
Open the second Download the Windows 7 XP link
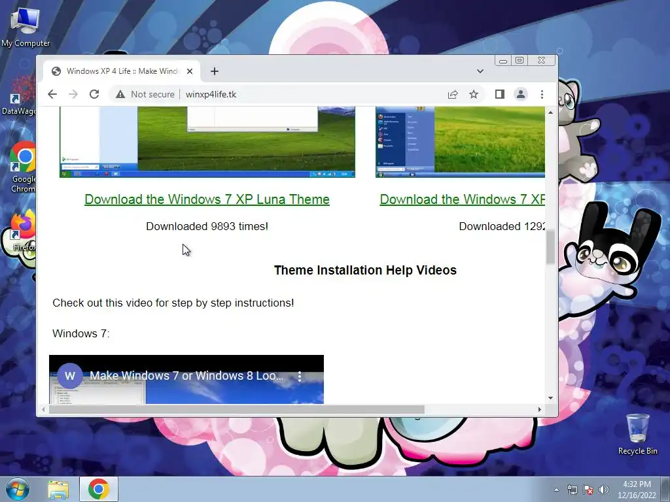[x=463, y=199]
